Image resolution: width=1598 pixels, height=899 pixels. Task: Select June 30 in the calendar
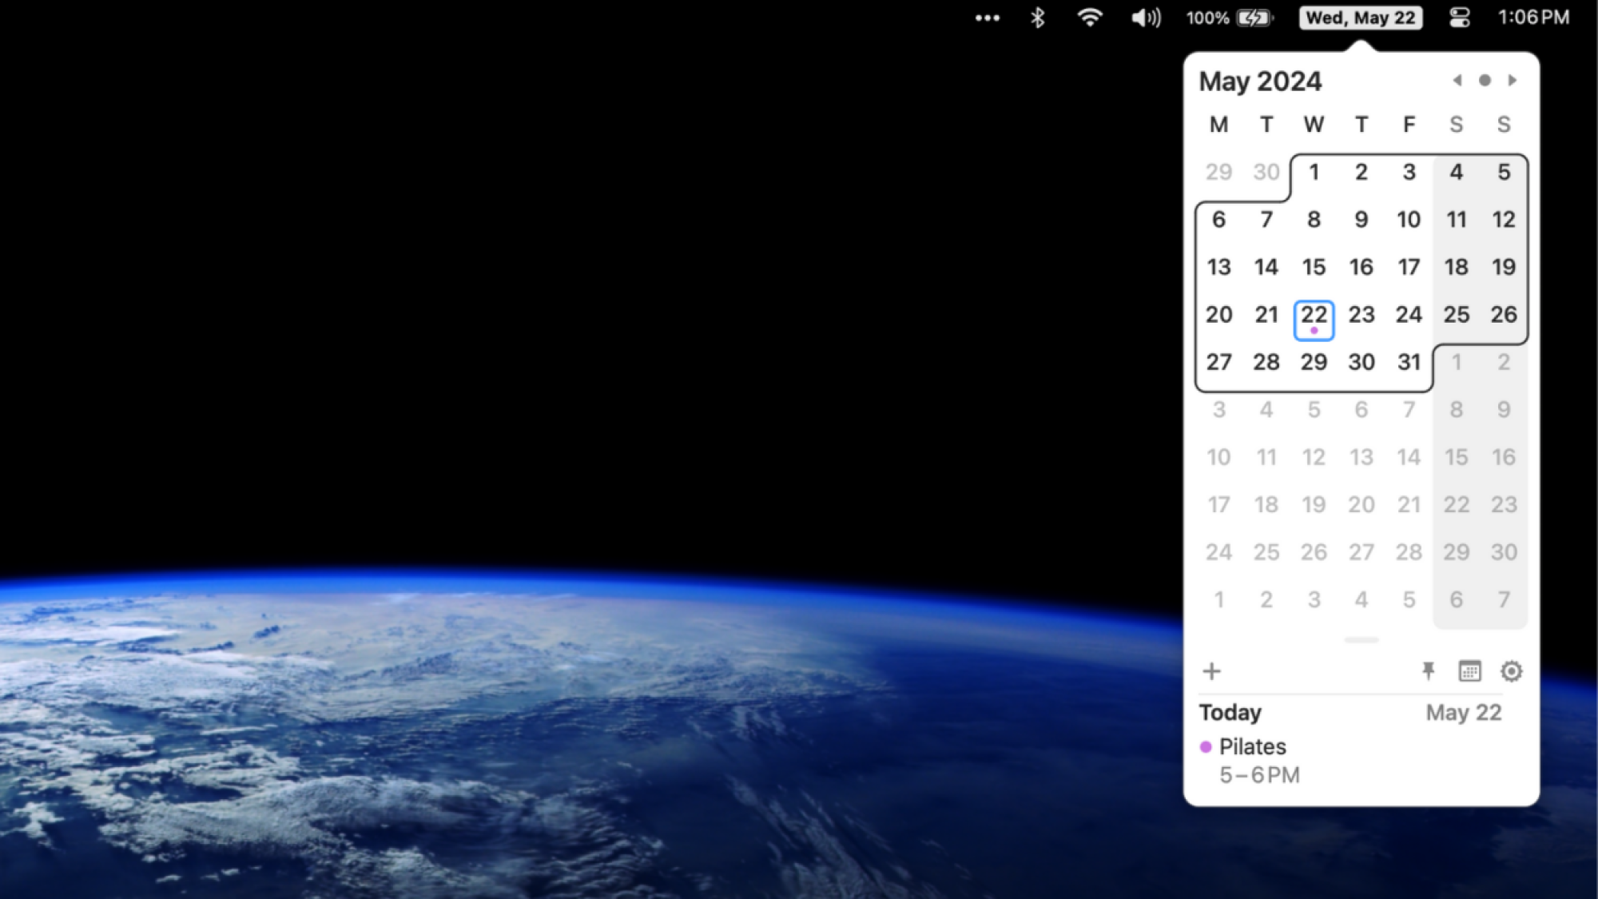coord(1504,552)
